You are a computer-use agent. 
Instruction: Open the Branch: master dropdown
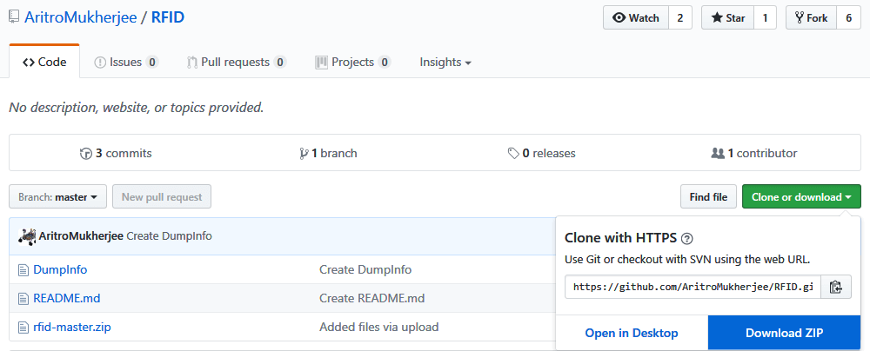coord(57,197)
